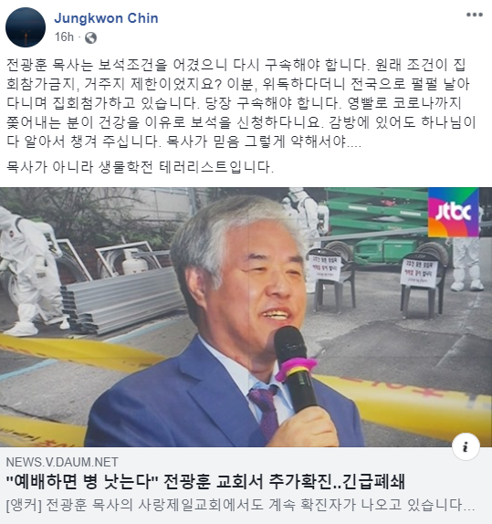Open the article preview image of the speaker

coord(246,317)
